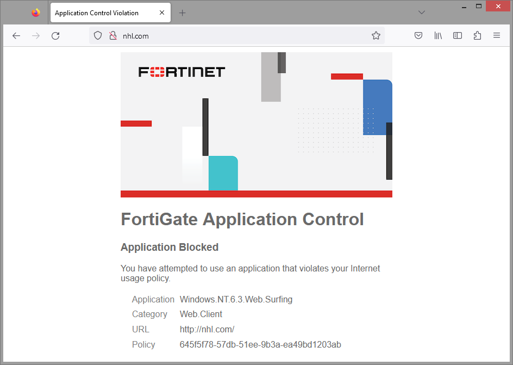
Task: Click the shield tracking protection icon
Action: pyautogui.click(x=98, y=35)
